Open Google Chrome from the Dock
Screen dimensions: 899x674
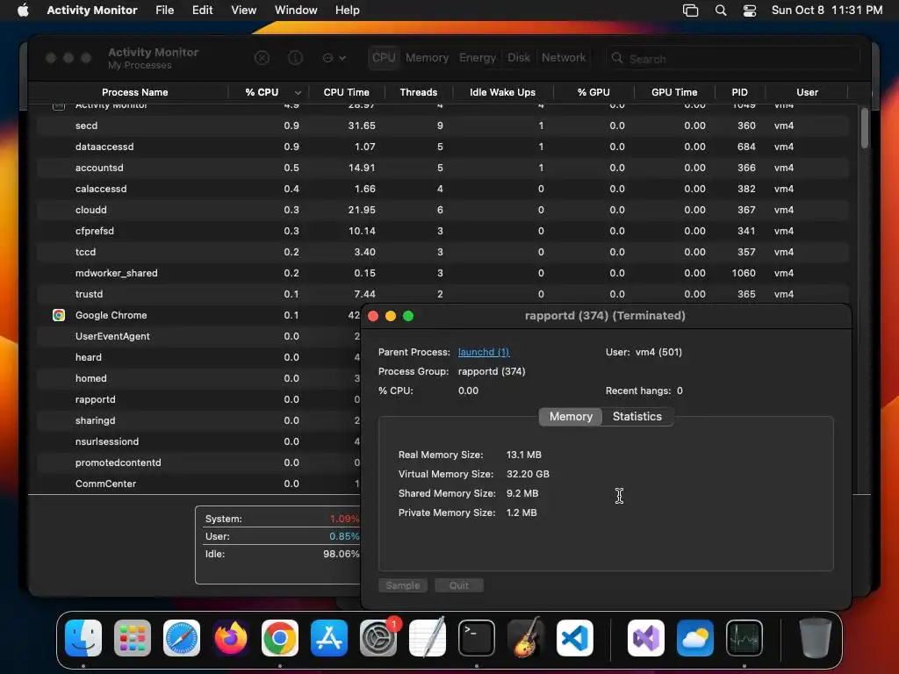(280, 638)
